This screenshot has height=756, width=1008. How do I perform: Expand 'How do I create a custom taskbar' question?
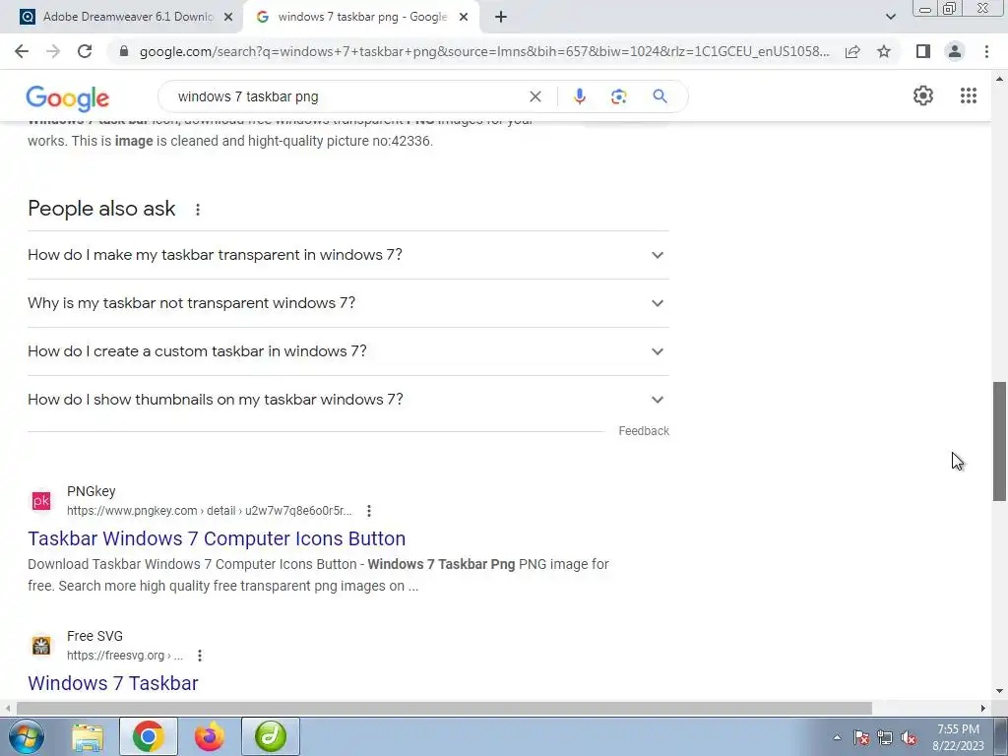348,351
